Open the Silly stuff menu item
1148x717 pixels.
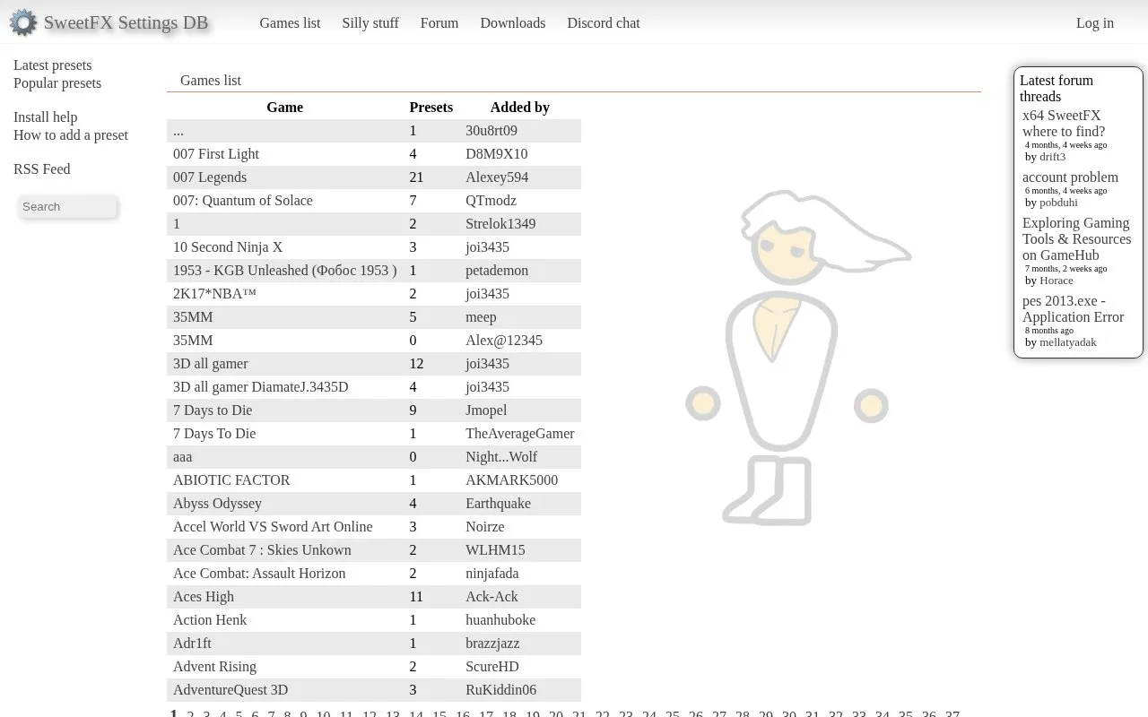(370, 23)
